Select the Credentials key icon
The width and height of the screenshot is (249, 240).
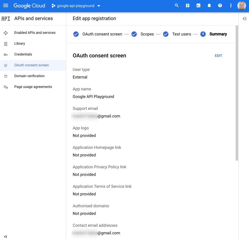(x=6, y=54)
